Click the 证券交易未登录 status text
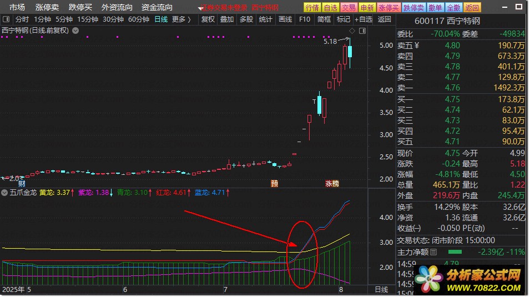This screenshot has height=297, width=530. pyautogui.click(x=224, y=7)
